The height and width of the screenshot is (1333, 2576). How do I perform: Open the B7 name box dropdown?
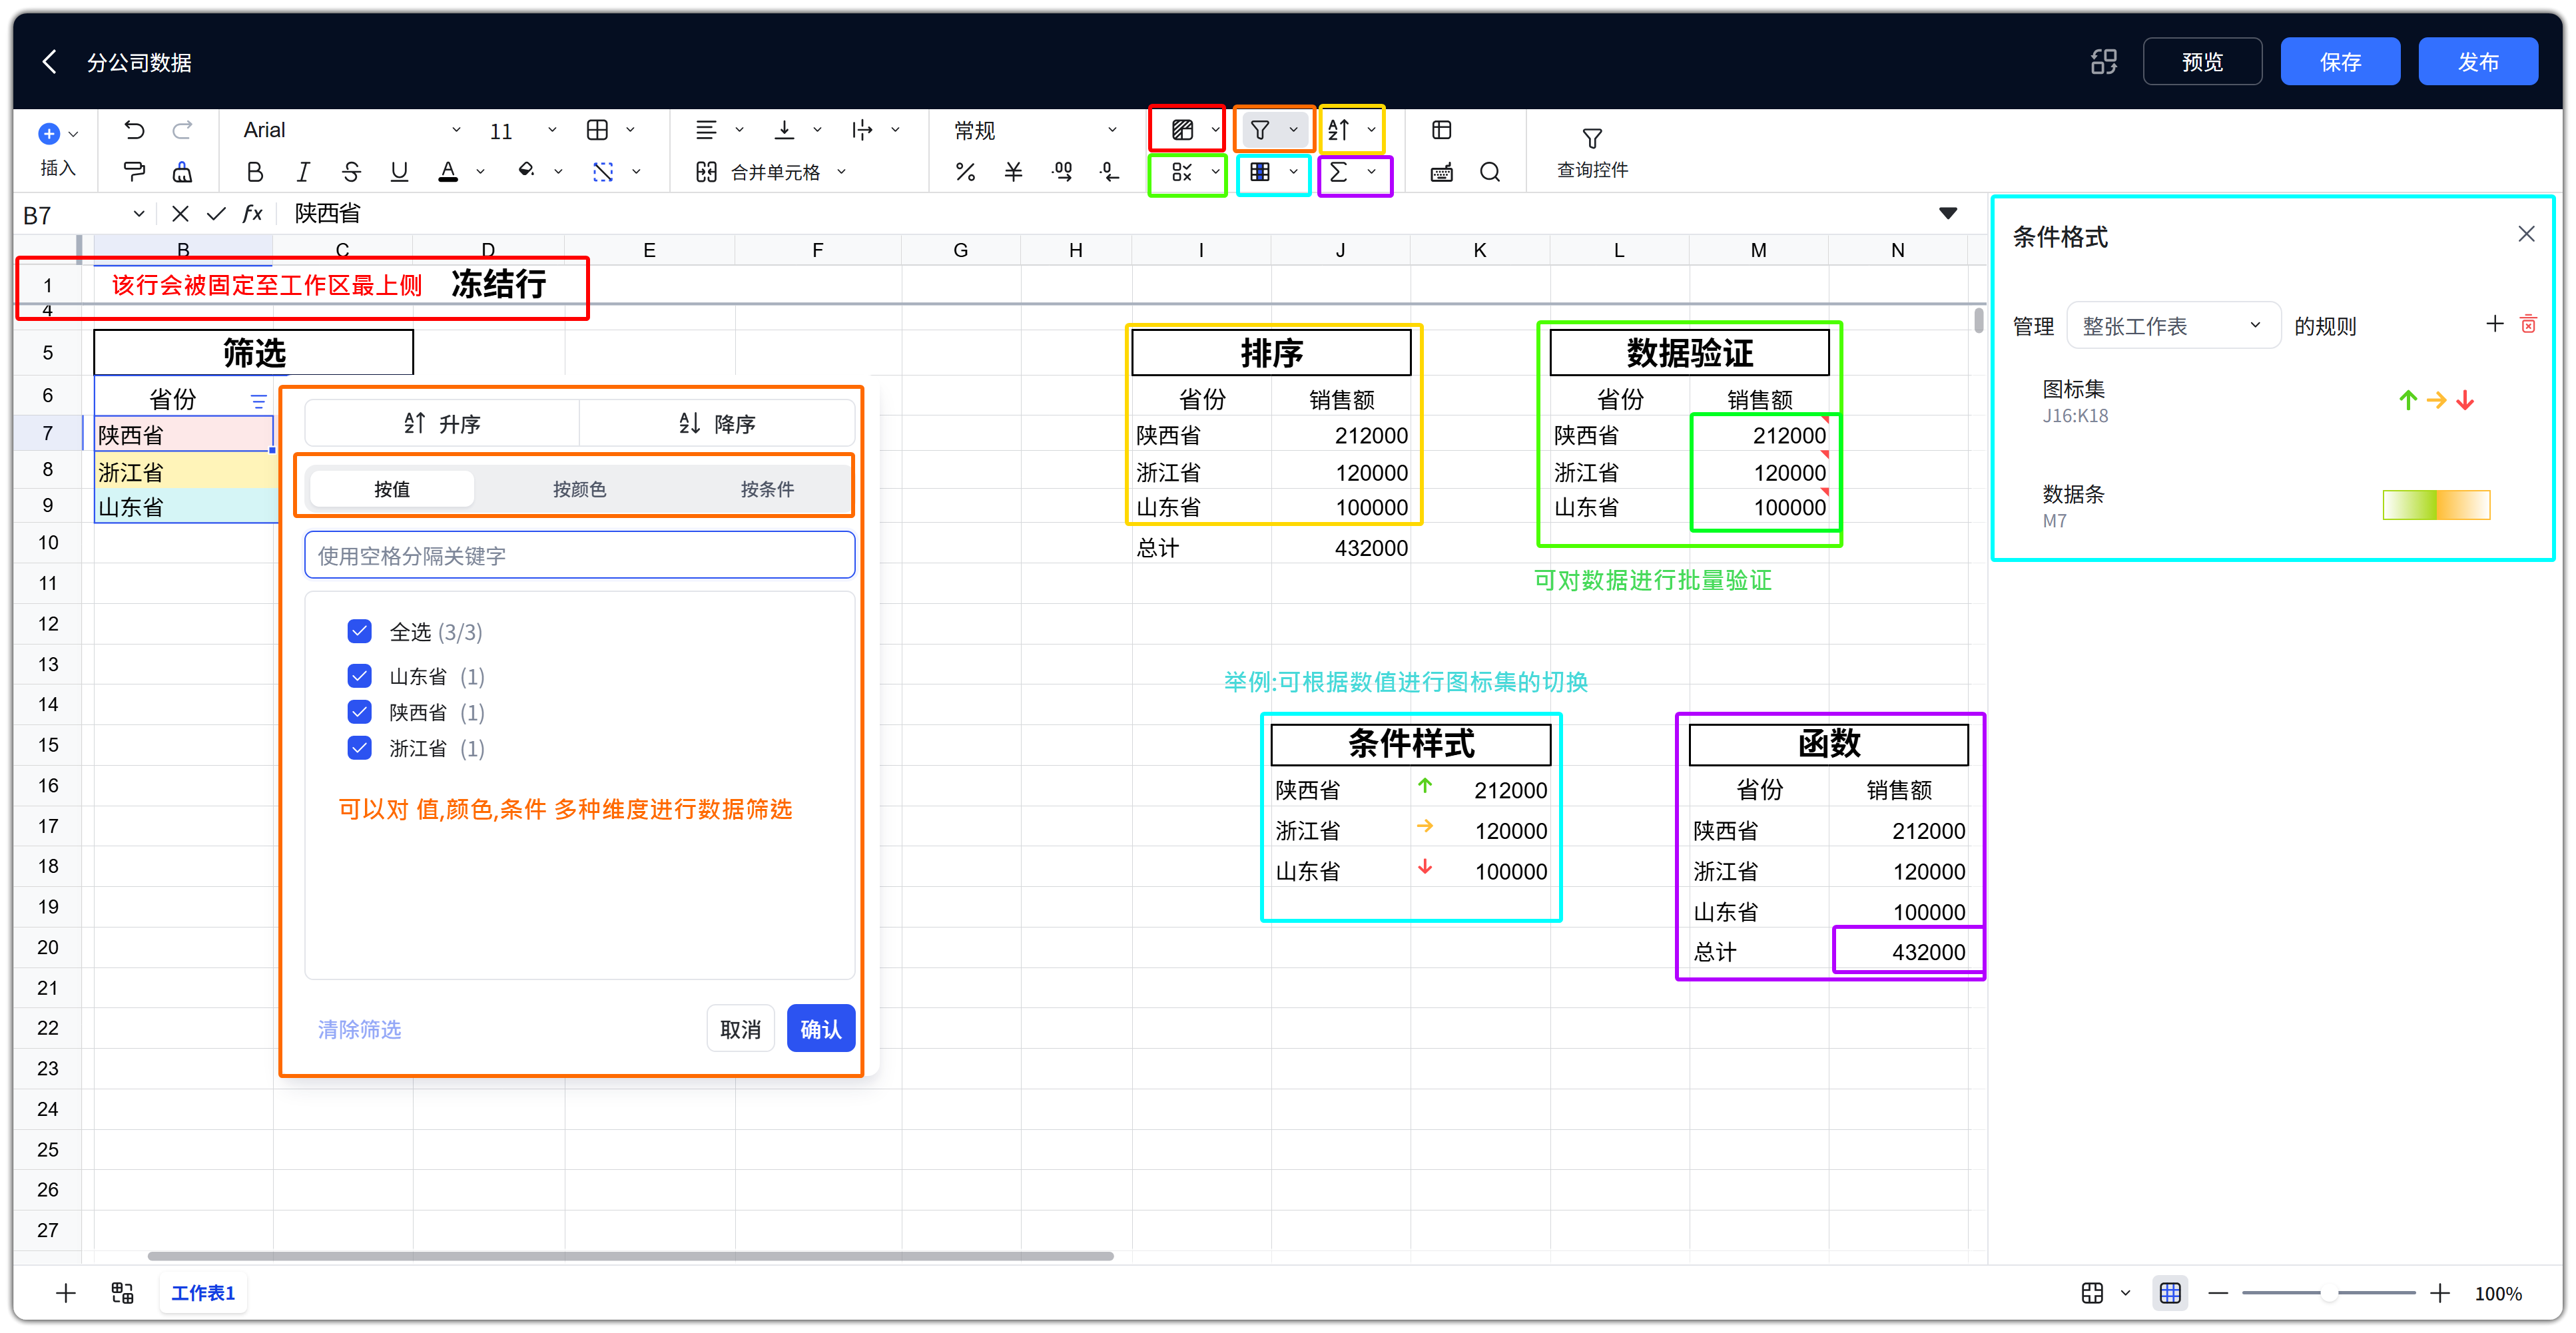pos(139,213)
